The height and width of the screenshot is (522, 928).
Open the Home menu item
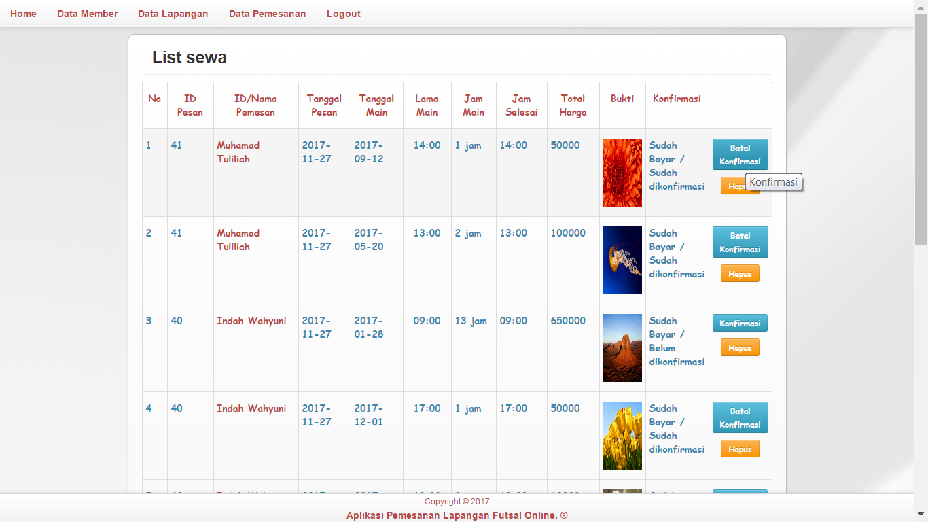pos(23,14)
